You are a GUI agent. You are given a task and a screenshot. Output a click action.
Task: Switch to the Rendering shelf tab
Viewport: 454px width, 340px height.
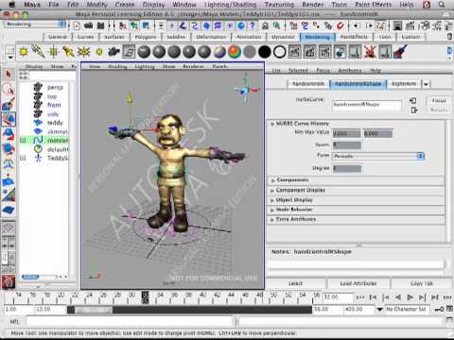318,37
